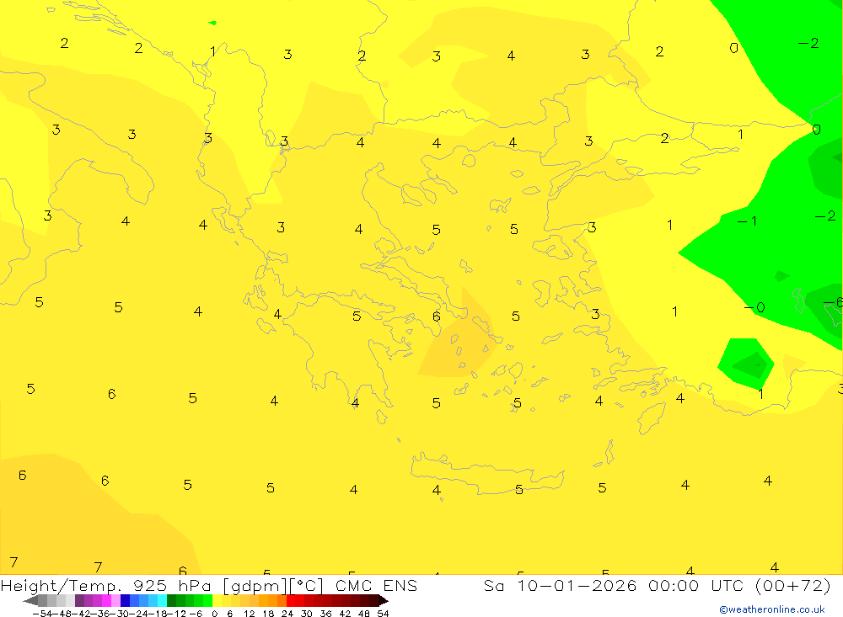Image resolution: width=843 pixels, height=617 pixels.
Task: Click the '(00+72)' forecast hour label
Action: tap(793, 585)
